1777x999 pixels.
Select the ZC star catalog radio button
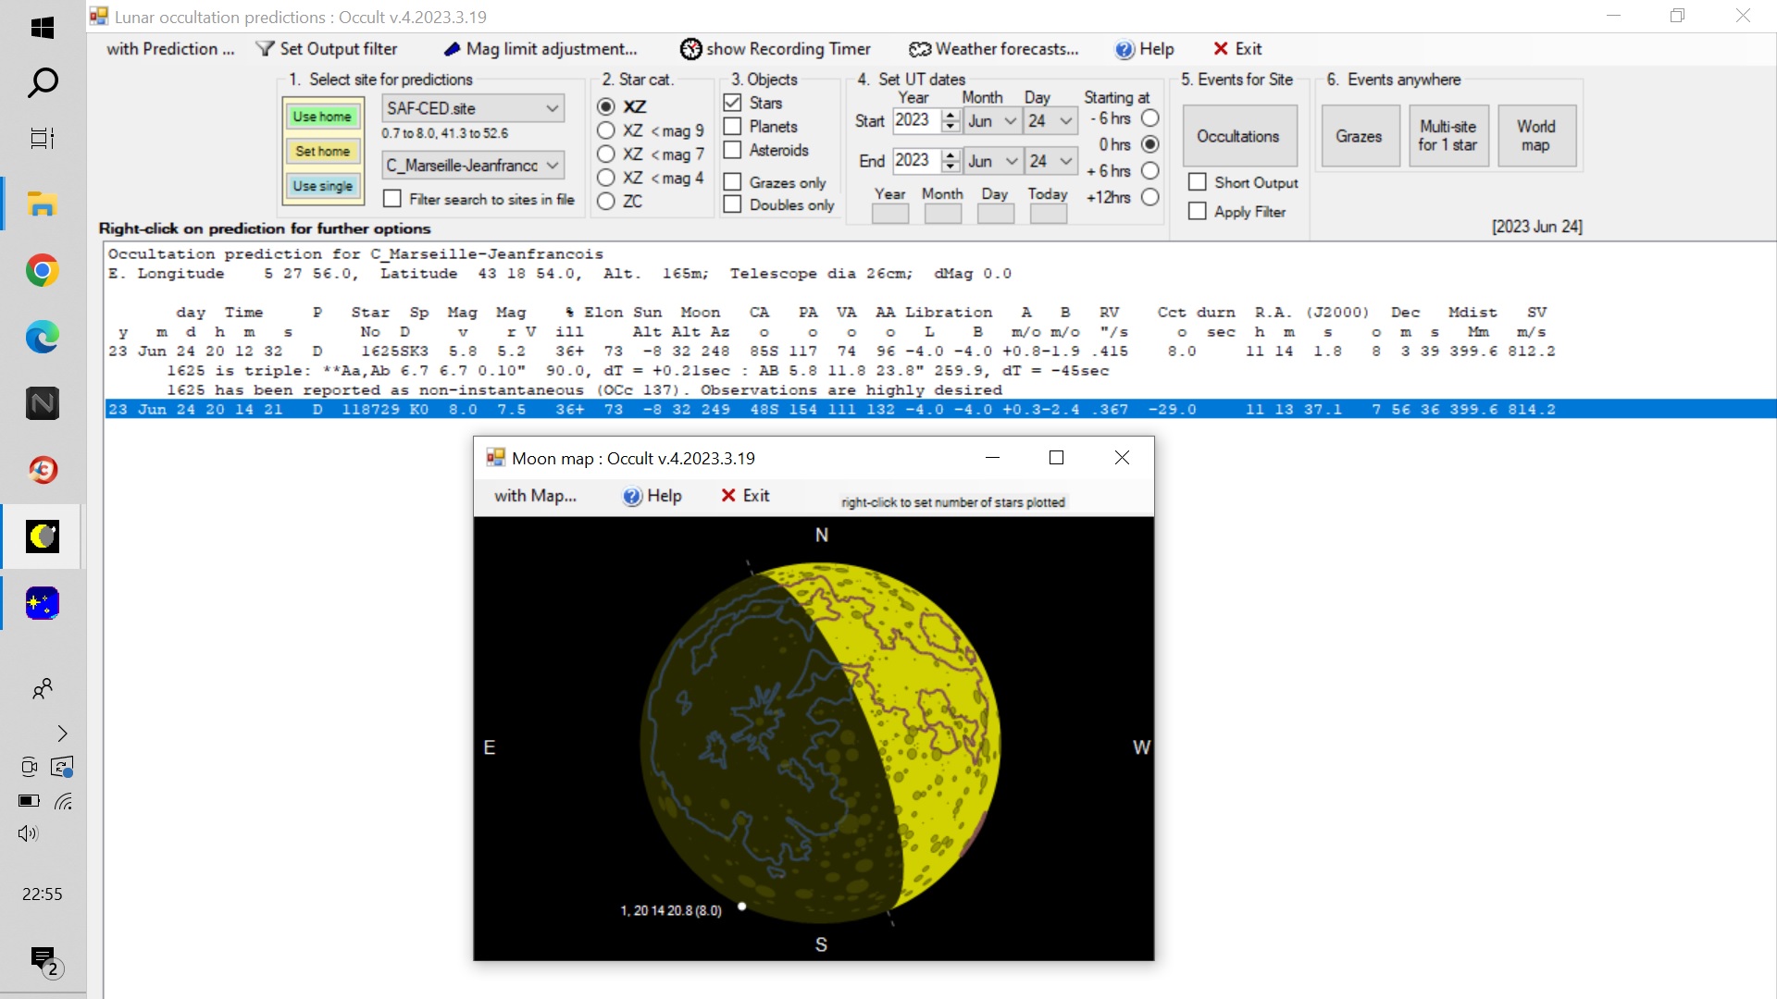click(606, 201)
